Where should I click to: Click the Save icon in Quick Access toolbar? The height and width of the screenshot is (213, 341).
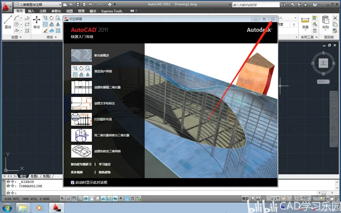(78, 4)
